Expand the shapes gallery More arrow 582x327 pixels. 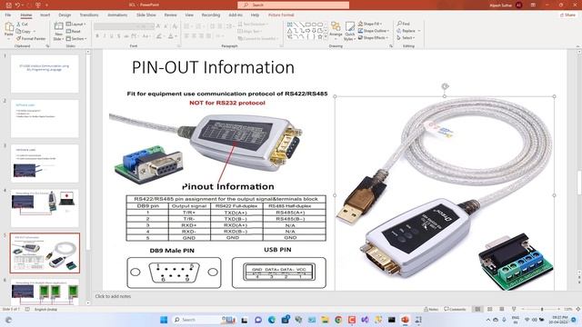[x=326, y=37]
